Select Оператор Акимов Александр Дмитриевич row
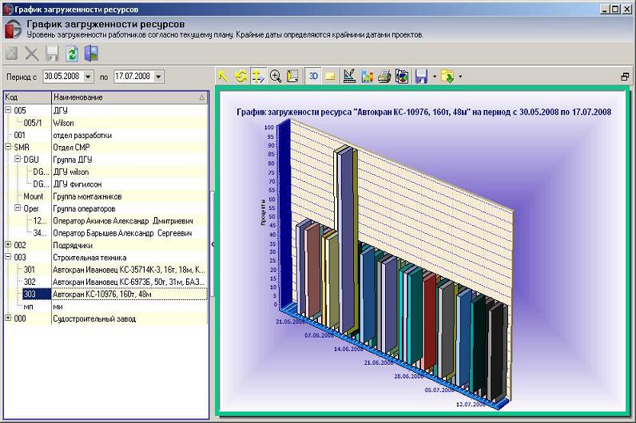This screenshot has width=636, height=423. pyautogui.click(x=105, y=221)
